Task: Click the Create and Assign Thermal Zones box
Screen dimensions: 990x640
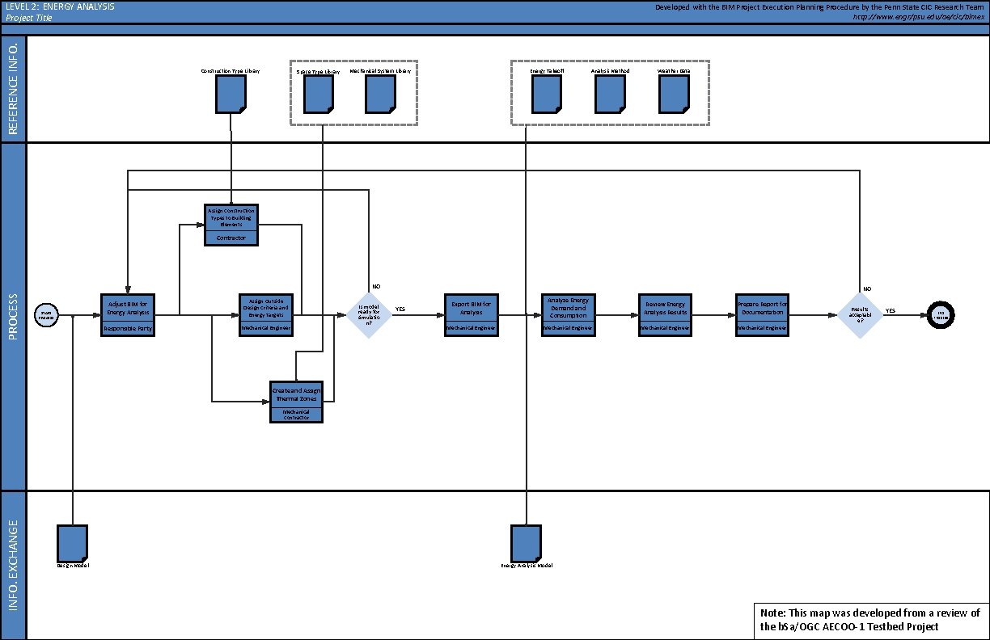Action: [296, 401]
